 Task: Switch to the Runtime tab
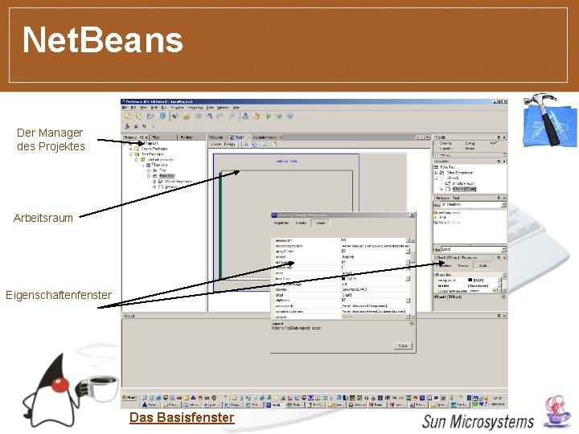click(x=191, y=137)
